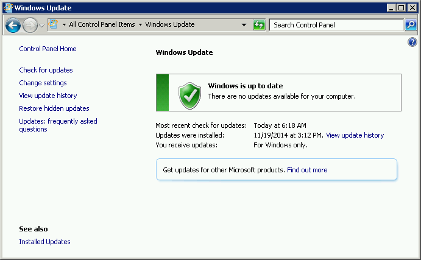The height and width of the screenshot is (260, 421).
Task: Open Installed Updates under See also
Action: tap(44, 242)
